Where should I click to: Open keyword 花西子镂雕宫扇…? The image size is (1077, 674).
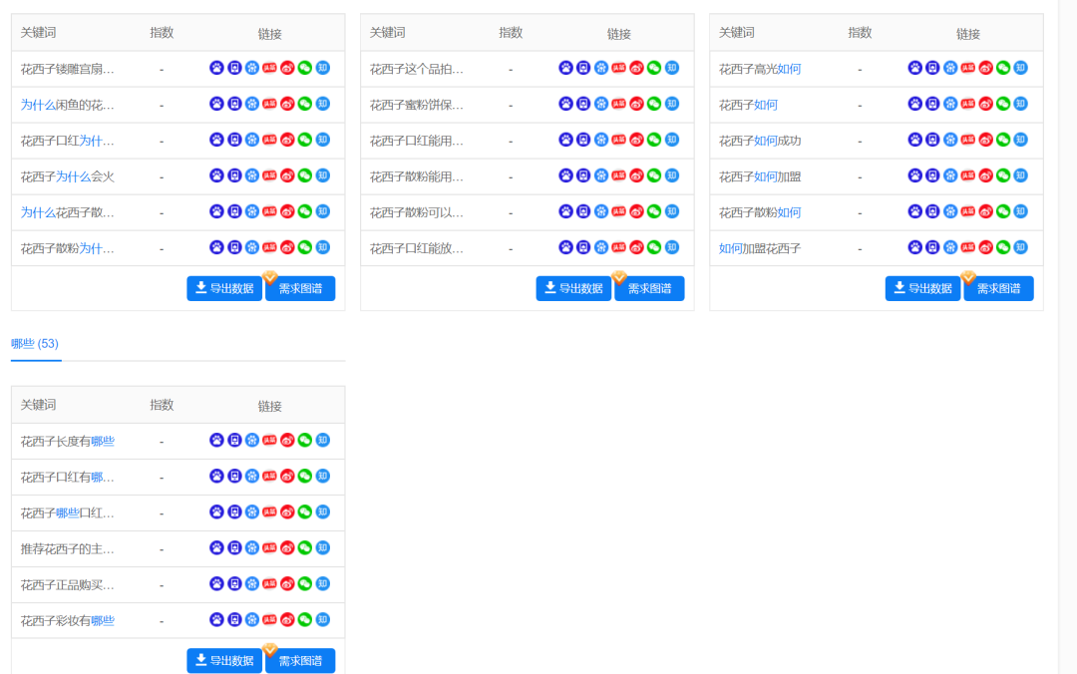coord(68,70)
